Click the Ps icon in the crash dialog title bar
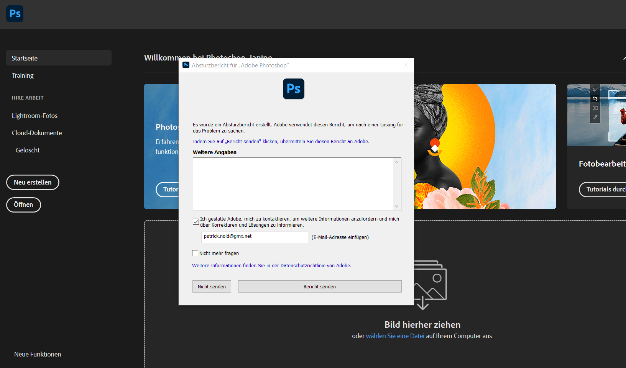Image resolution: width=626 pixels, height=368 pixels. [186, 65]
